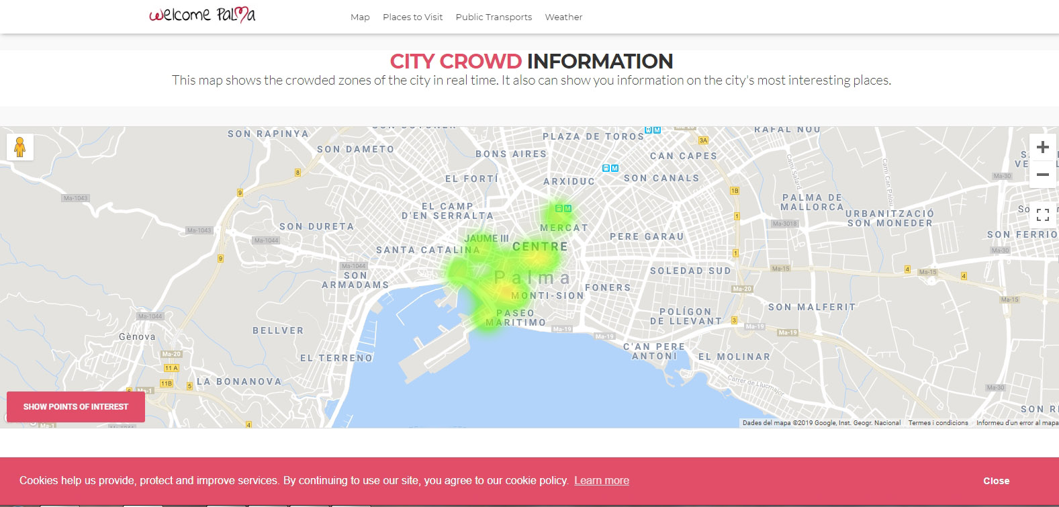
Task: Click the CAN CAPES label
Action: [x=684, y=156]
